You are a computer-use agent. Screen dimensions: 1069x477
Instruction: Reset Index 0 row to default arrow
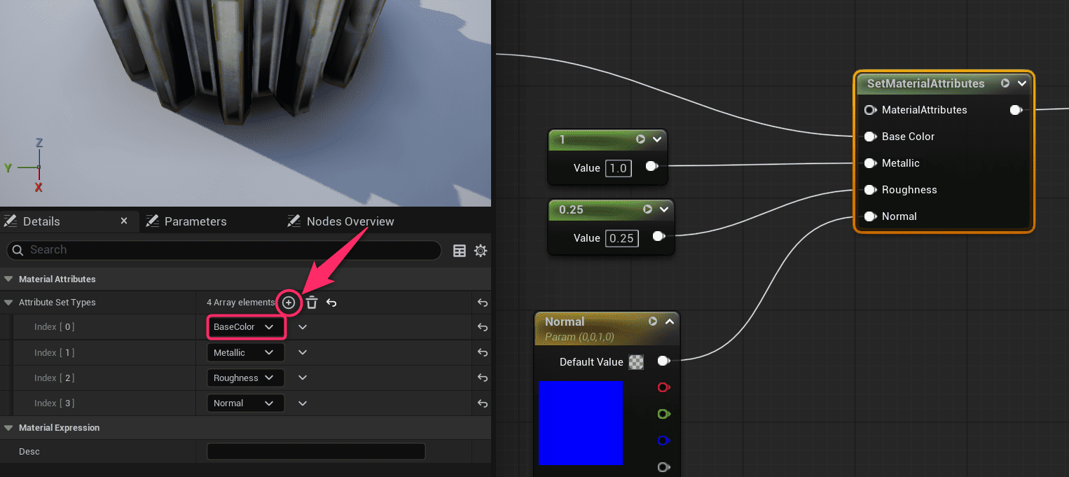[482, 327]
